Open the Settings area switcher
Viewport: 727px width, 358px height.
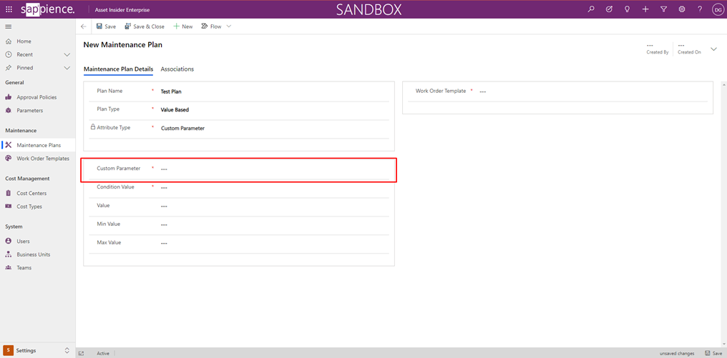(x=37, y=351)
